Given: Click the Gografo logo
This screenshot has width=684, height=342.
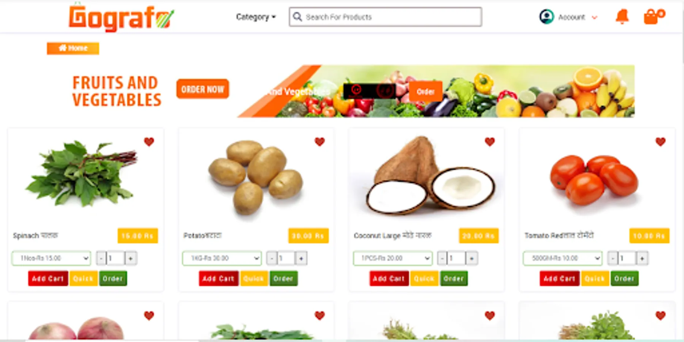Looking at the screenshot, I should coord(121,17).
